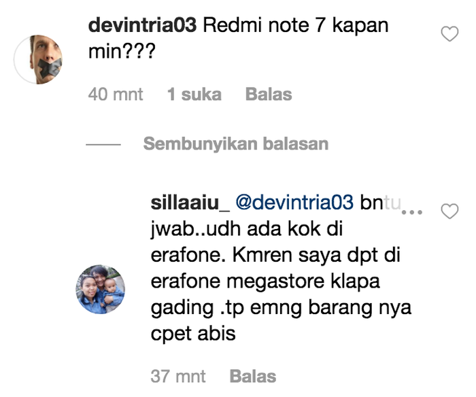Like the reply from sillaaiu_
The height and width of the screenshot is (397, 476).
point(449,211)
